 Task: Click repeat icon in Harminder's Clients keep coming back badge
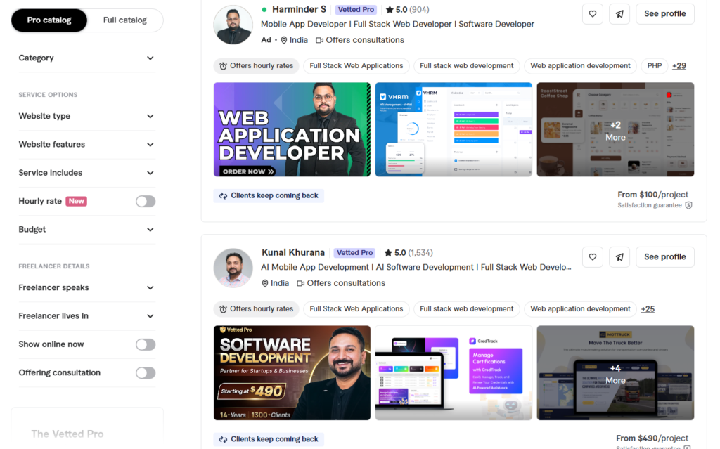pos(223,196)
